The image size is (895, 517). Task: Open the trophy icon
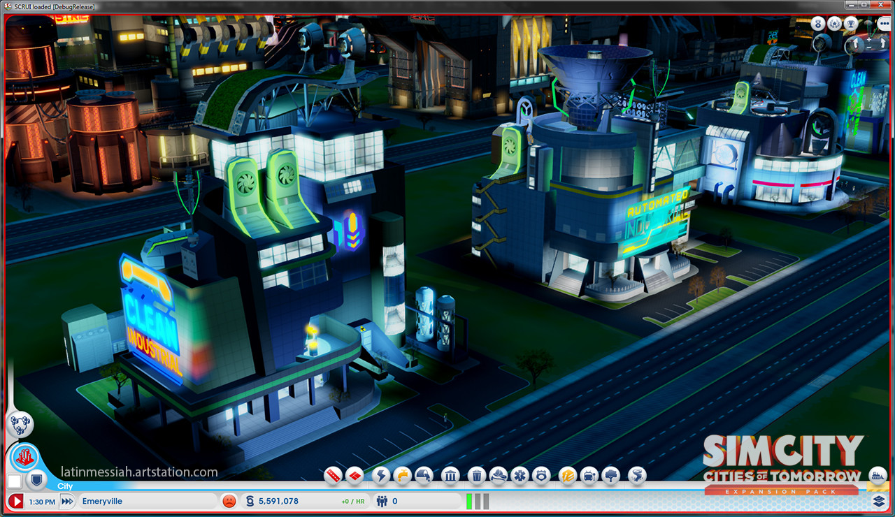850,24
